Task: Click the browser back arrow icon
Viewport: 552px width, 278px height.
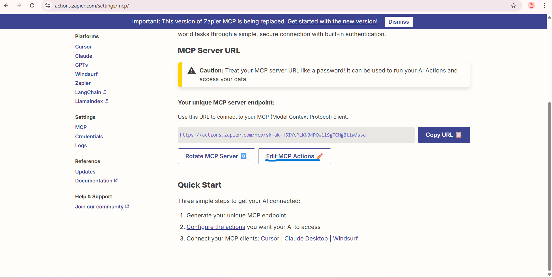Action: pos(6,5)
